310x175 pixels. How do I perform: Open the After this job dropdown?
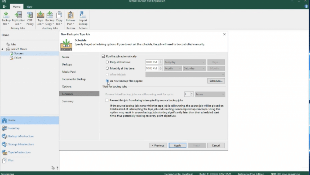click(x=185, y=75)
